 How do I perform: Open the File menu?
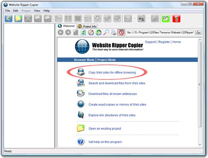8,11
